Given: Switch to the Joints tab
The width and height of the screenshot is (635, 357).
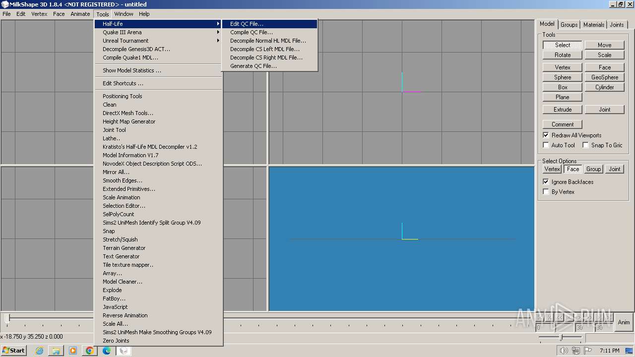Looking at the screenshot, I should click(x=617, y=25).
